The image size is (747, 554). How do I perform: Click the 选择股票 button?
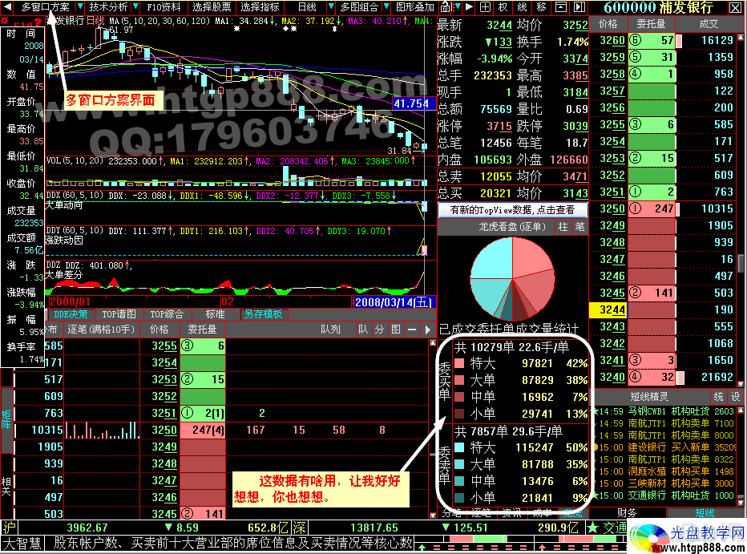click(x=212, y=7)
